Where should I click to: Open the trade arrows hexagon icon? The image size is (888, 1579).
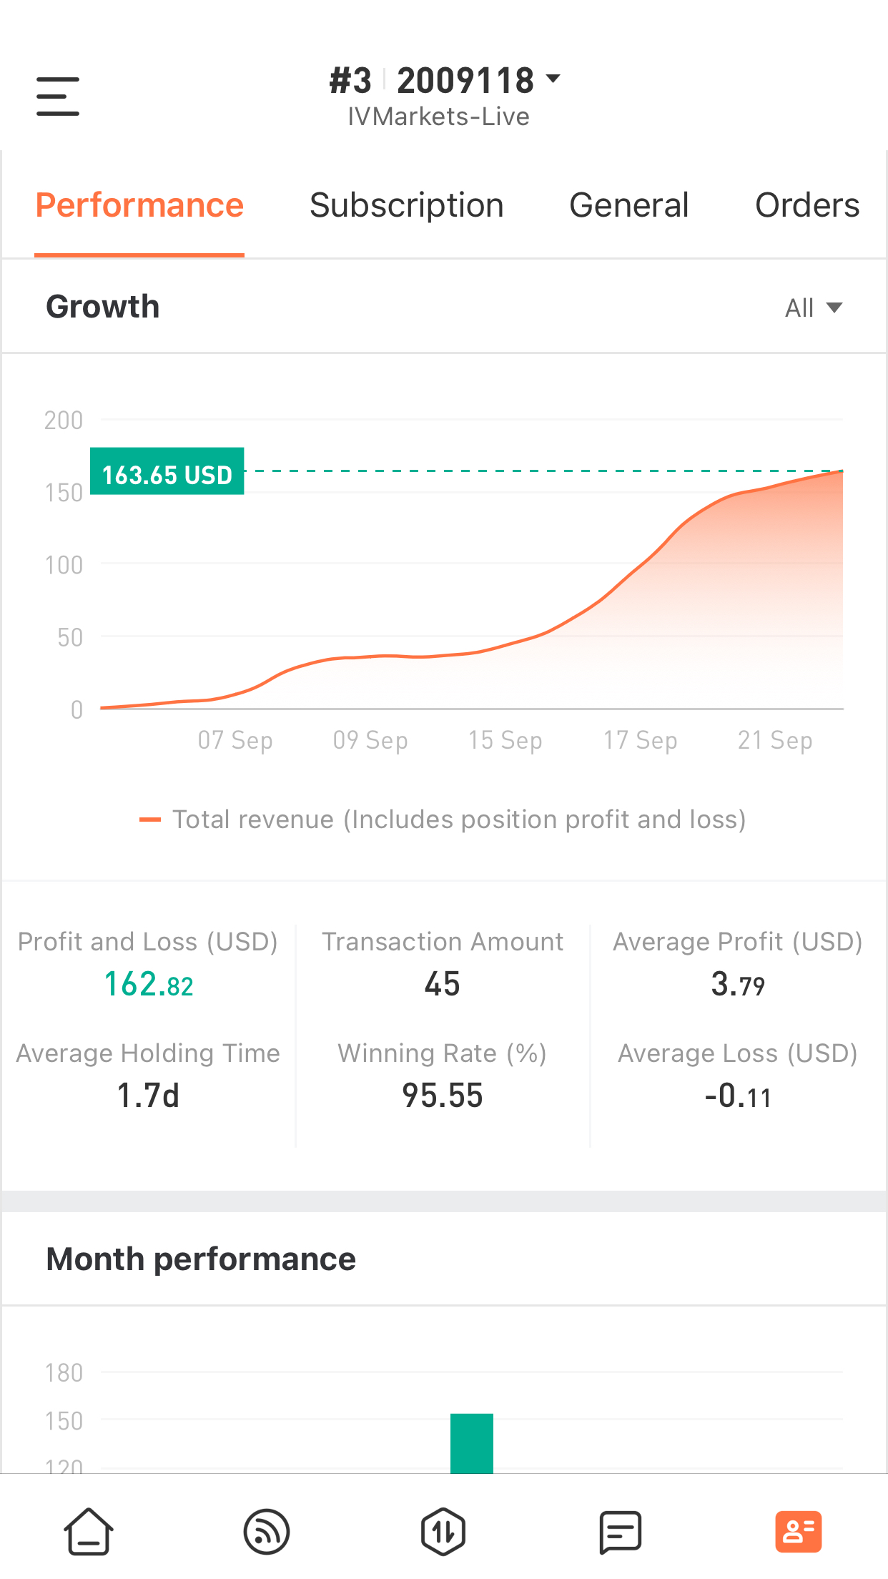pyautogui.click(x=443, y=1532)
